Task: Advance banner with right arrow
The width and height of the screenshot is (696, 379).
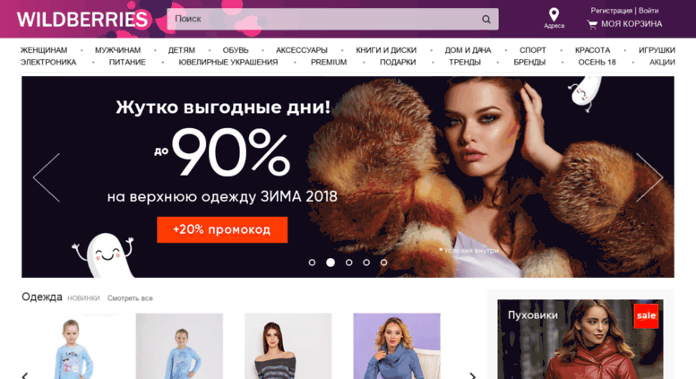Action: pos(649,177)
